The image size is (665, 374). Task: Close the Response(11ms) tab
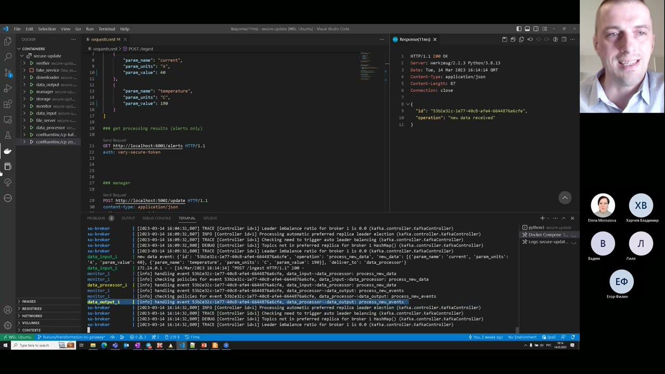click(435, 39)
